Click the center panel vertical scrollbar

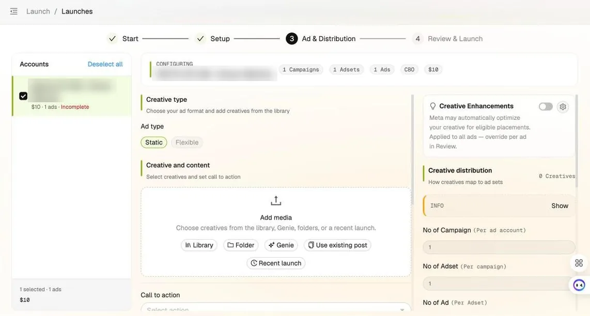coord(412,150)
